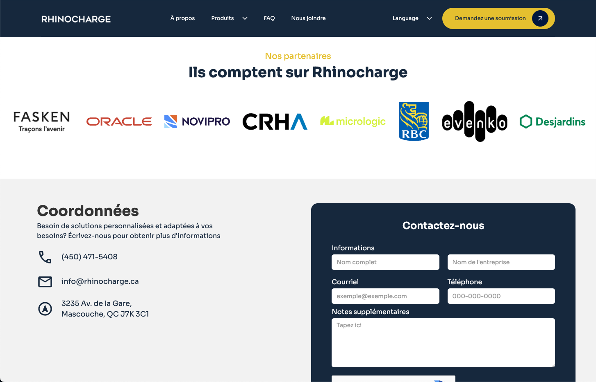Open the À propos page
Viewport: 596px width, 382px height.
[x=182, y=18]
